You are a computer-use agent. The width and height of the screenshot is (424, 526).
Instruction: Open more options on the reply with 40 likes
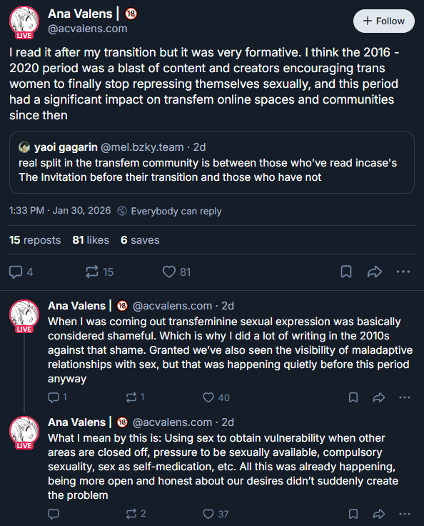405,397
